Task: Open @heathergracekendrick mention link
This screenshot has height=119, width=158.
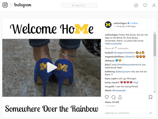Action: (129, 65)
